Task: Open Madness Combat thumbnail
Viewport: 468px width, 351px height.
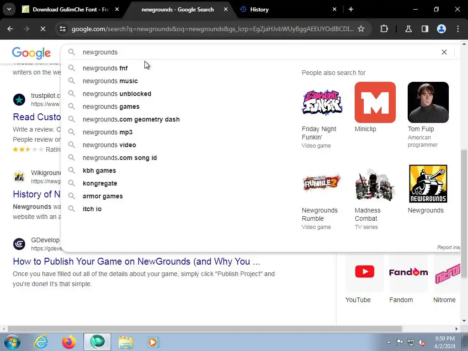Action: click(375, 184)
